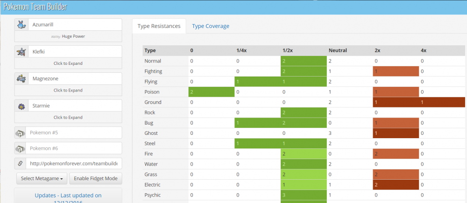Viewport: 467px width, 203px height.
Task: Click the Pokemon #5 name input field
Action: [x=74, y=133]
